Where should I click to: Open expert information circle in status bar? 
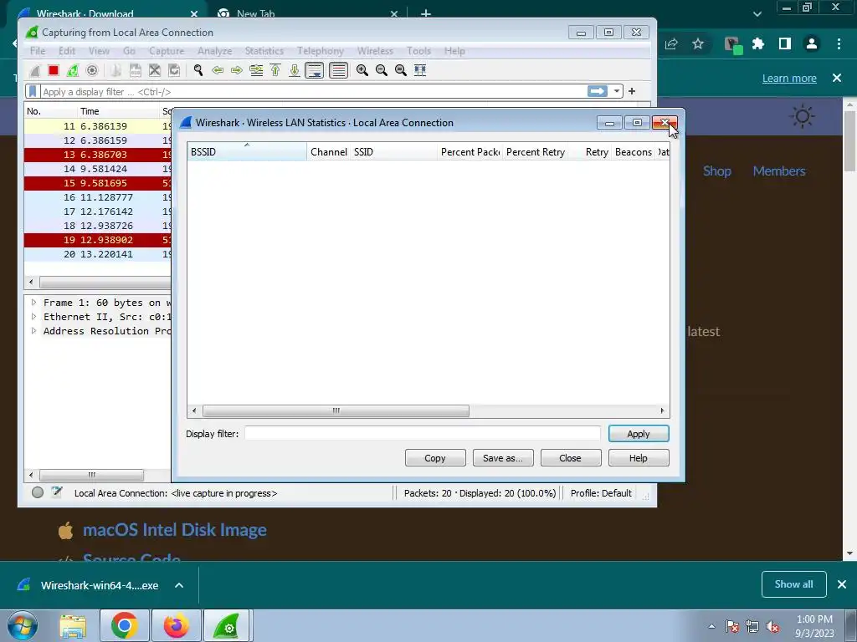tap(37, 492)
